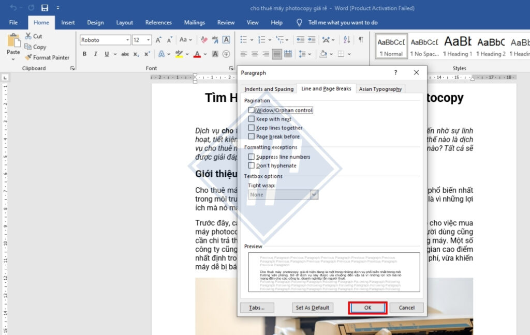This screenshot has height=335, width=530.
Task: Select the Format Painter brush
Action: 28,57
